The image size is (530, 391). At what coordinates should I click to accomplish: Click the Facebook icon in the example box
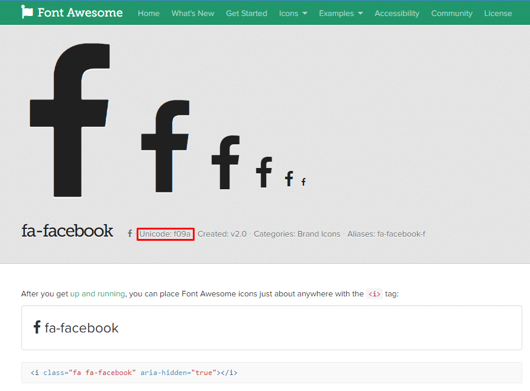37,328
